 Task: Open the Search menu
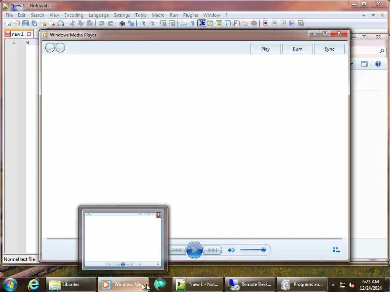coord(37,15)
